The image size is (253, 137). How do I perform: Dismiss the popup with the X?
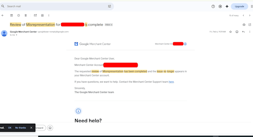click(x=31, y=128)
